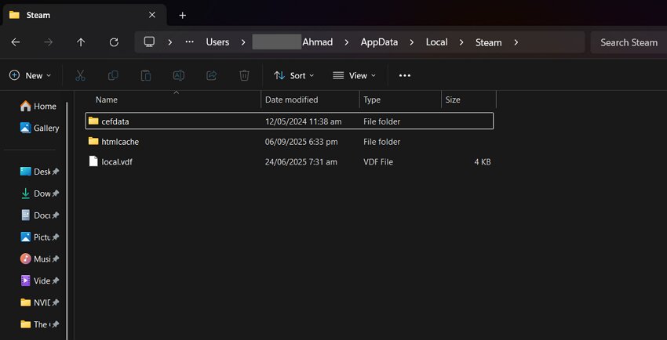
Task: Expand the chevron after Local in path
Action: pyautogui.click(x=461, y=42)
